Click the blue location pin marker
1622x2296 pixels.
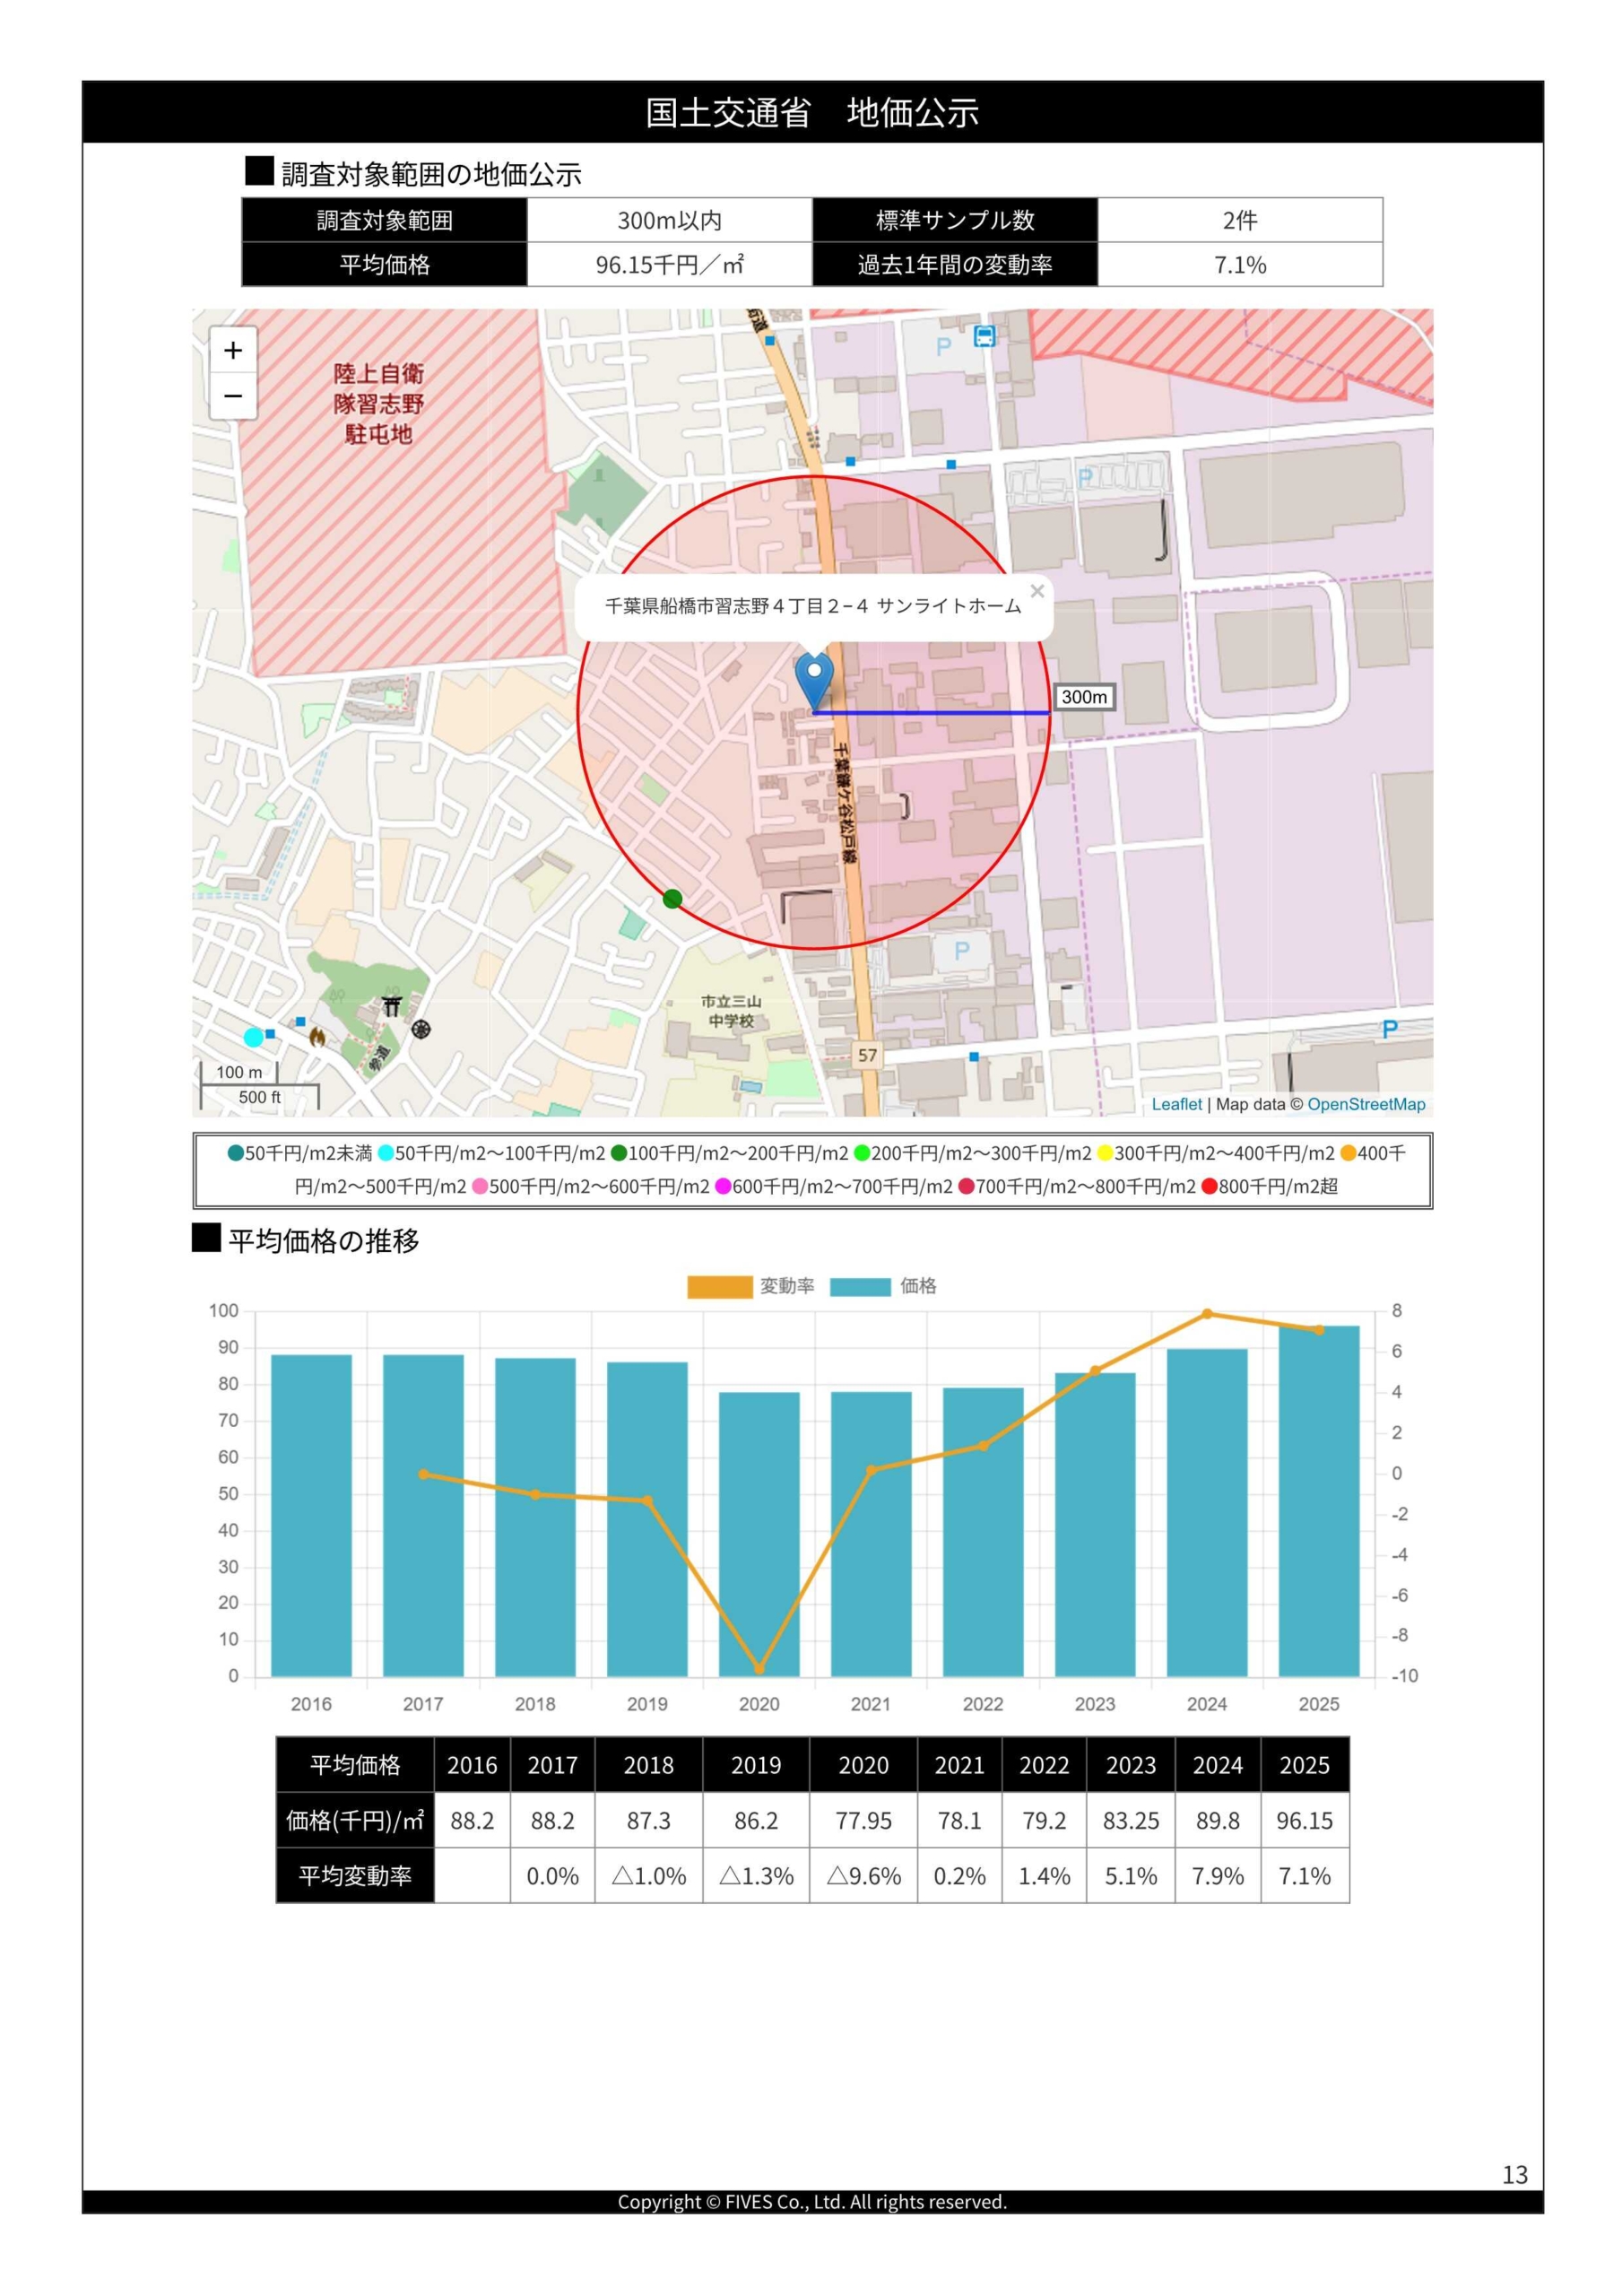[x=814, y=680]
